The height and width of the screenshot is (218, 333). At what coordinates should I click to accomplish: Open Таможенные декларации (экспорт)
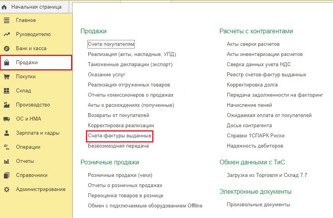(x=130, y=65)
